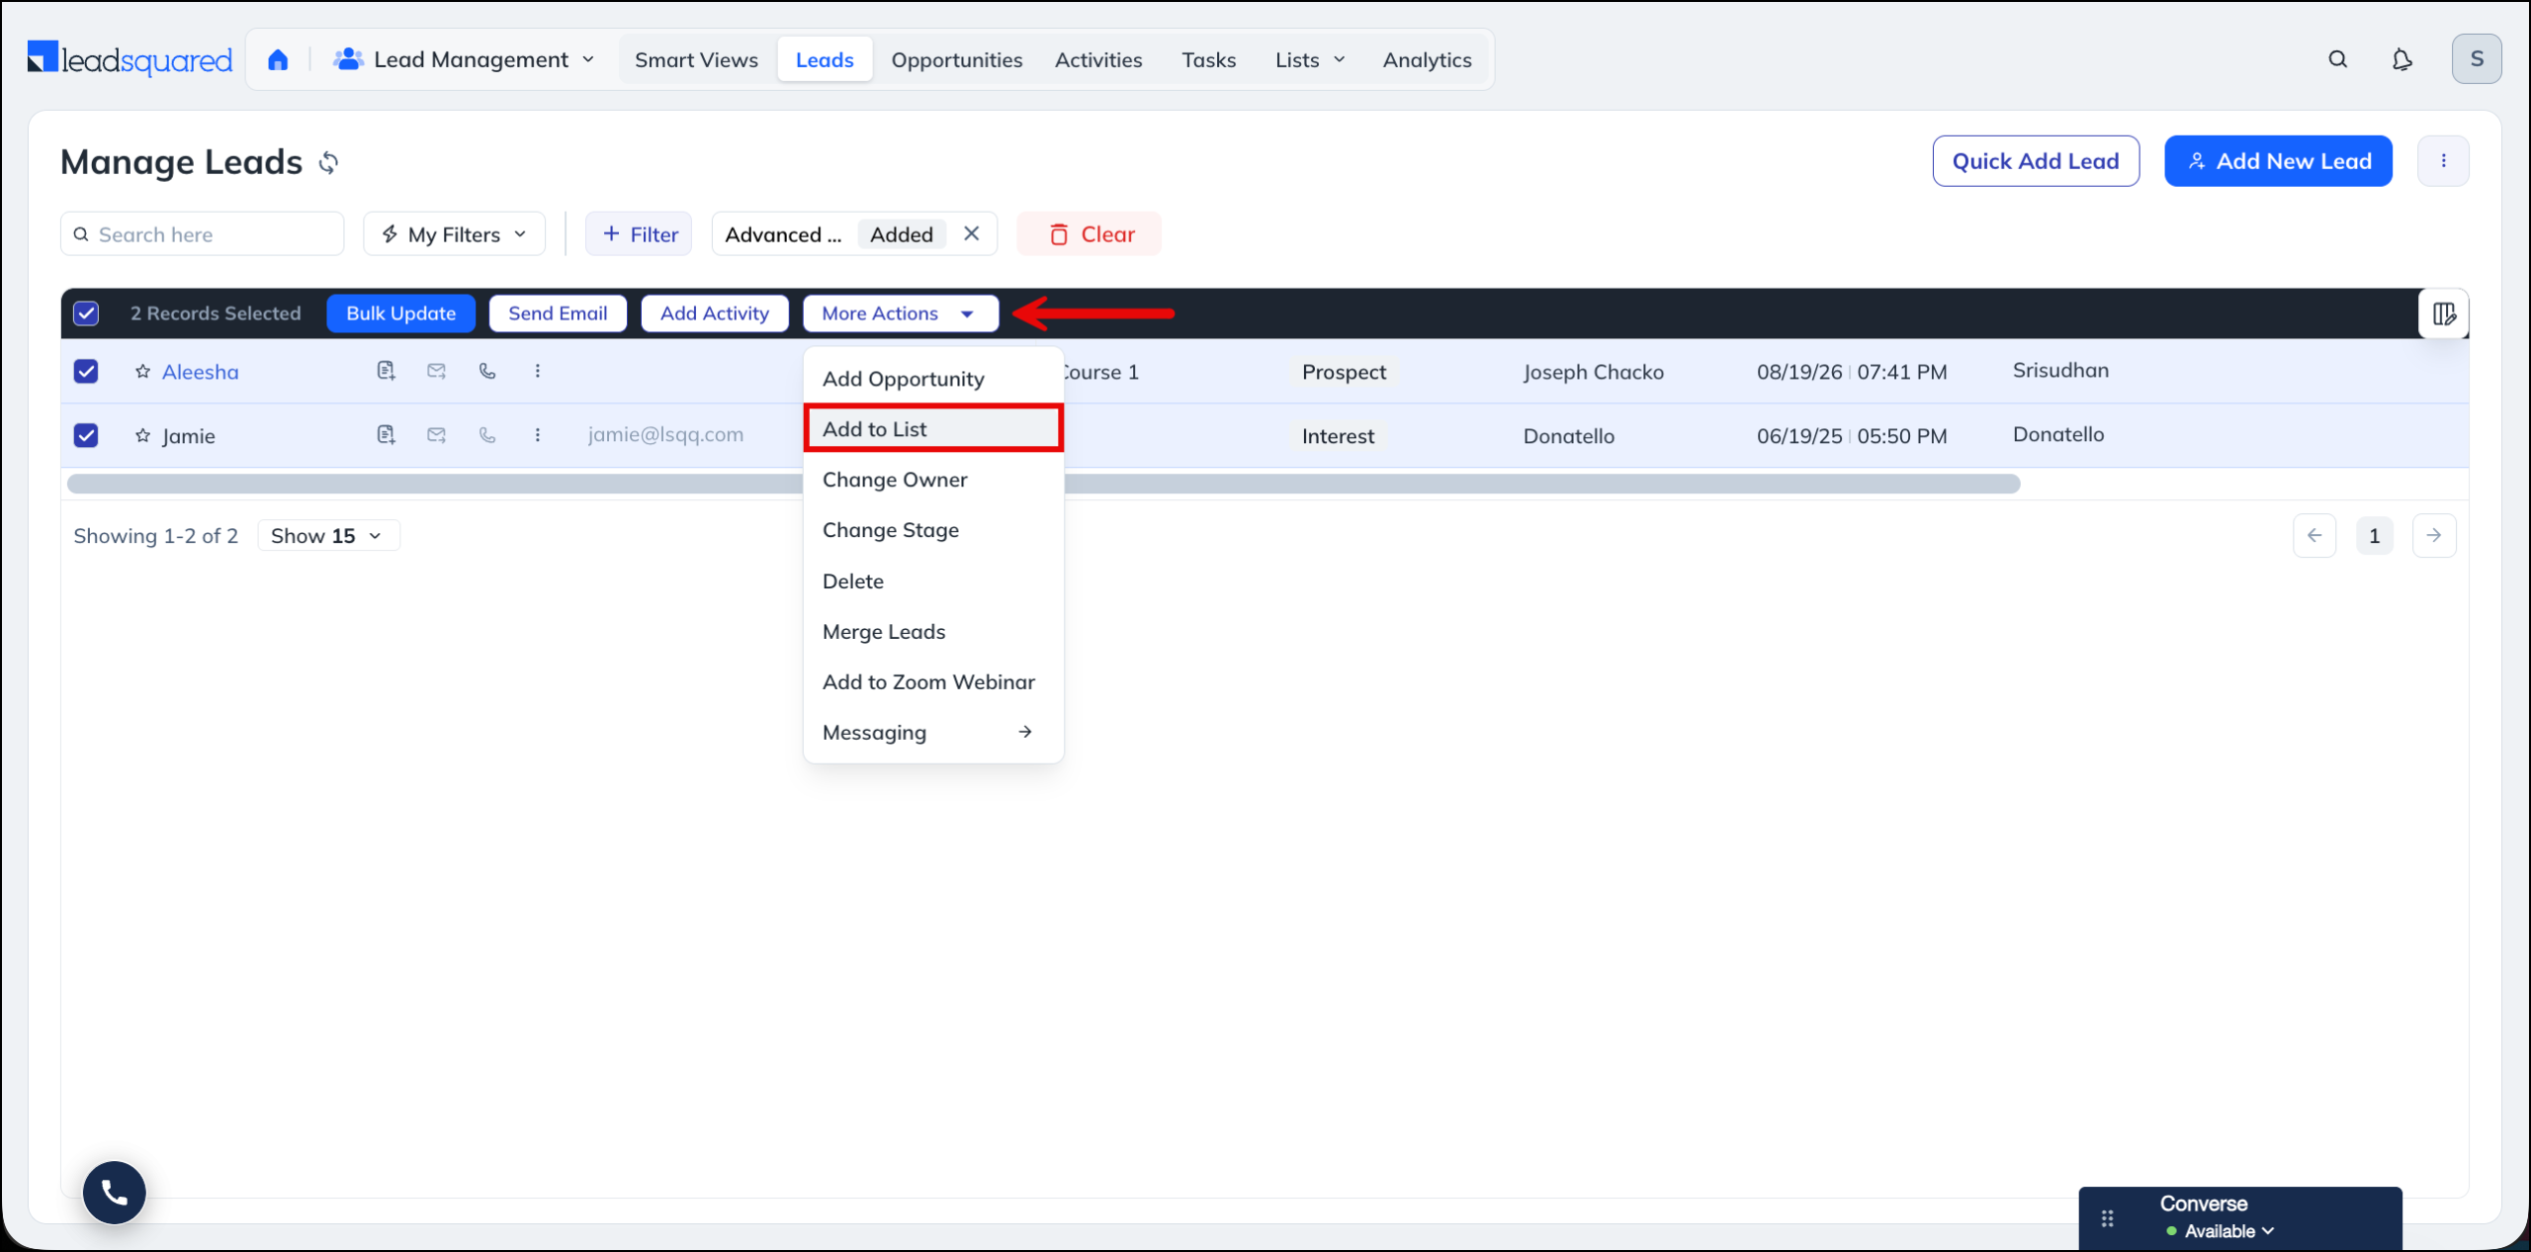Open the column customization icon
This screenshot has height=1252, width=2531.
[x=2444, y=313]
